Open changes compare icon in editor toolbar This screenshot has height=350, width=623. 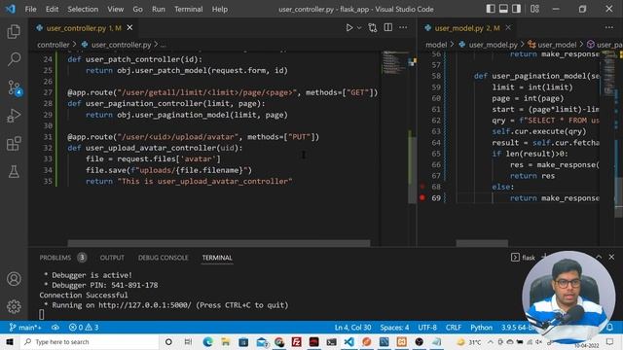372,28
